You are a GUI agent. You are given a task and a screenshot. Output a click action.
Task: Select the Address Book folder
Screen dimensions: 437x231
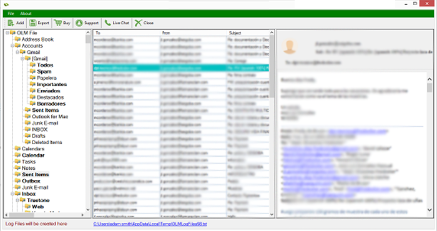point(37,39)
